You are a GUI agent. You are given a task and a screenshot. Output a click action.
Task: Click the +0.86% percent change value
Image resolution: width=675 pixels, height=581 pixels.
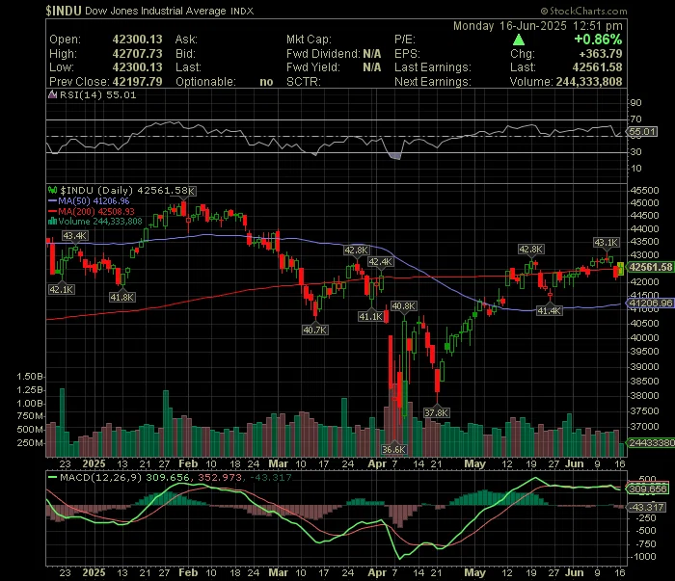point(598,40)
